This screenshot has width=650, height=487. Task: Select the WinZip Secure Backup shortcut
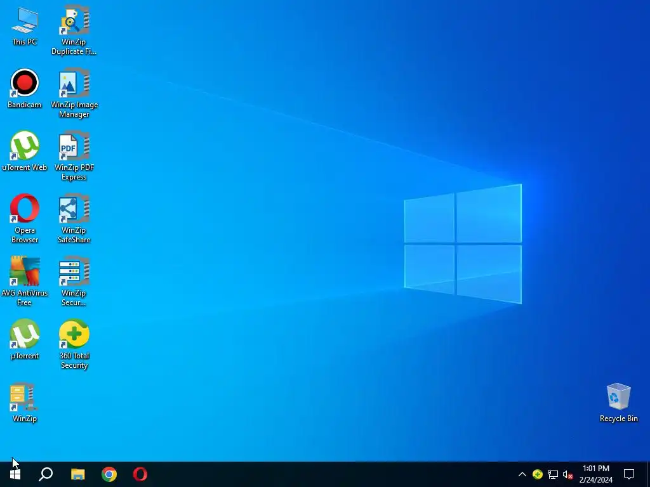point(74,282)
